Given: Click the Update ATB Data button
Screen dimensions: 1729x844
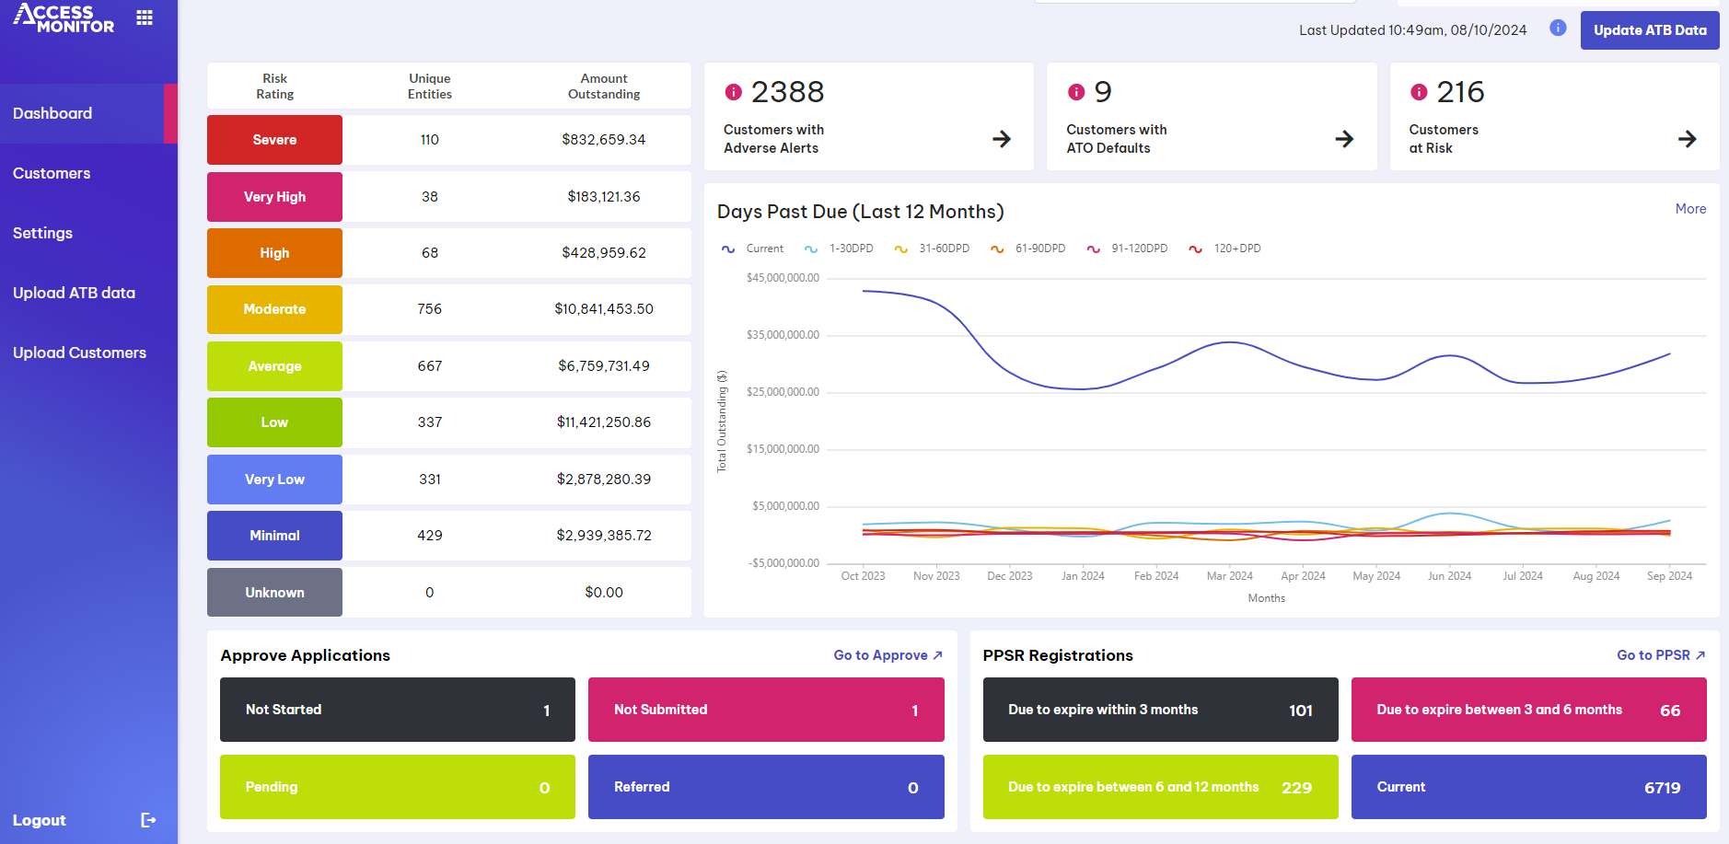Looking at the screenshot, I should click(x=1649, y=29).
